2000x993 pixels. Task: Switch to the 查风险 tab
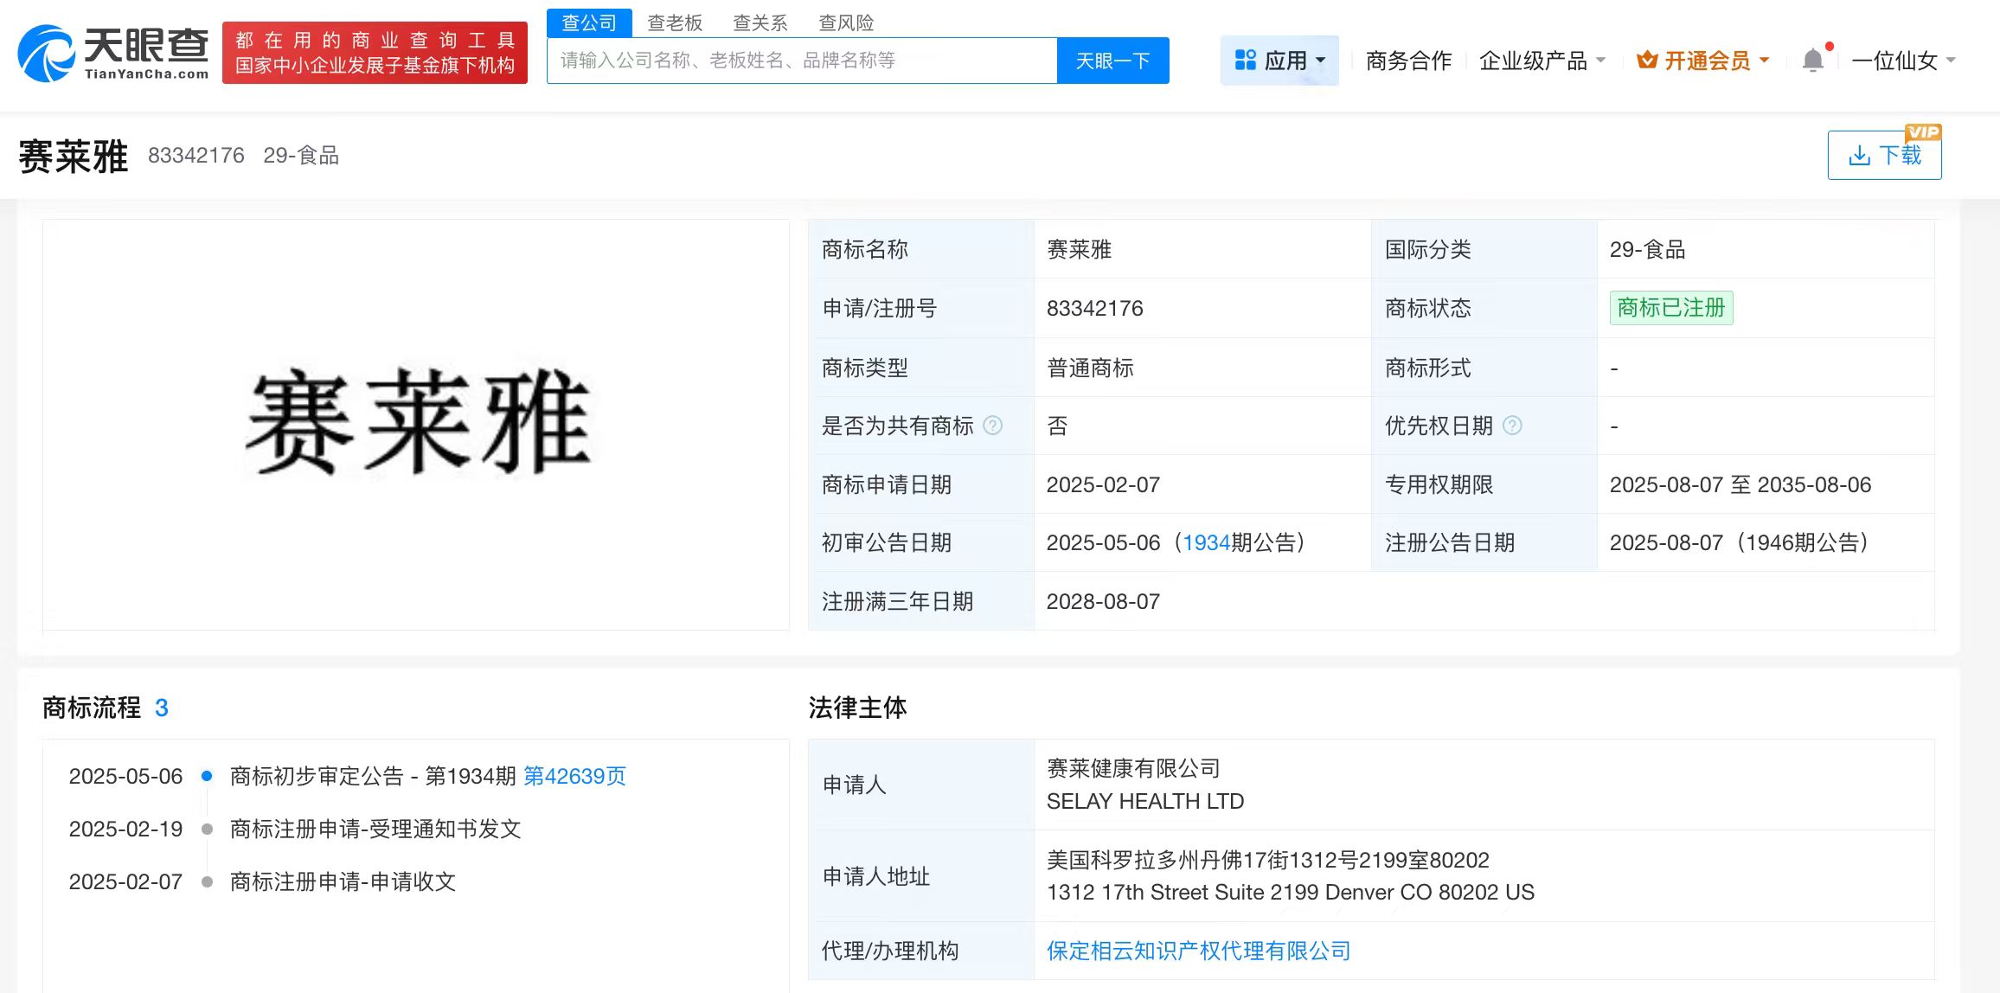click(x=846, y=23)
